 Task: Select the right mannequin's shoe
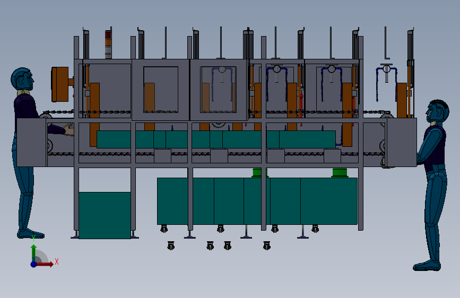(x=427, y=266)
